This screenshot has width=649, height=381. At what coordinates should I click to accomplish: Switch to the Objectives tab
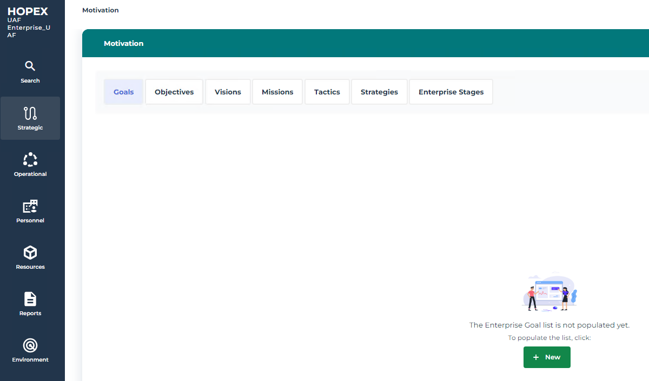[x=174, y=92]
